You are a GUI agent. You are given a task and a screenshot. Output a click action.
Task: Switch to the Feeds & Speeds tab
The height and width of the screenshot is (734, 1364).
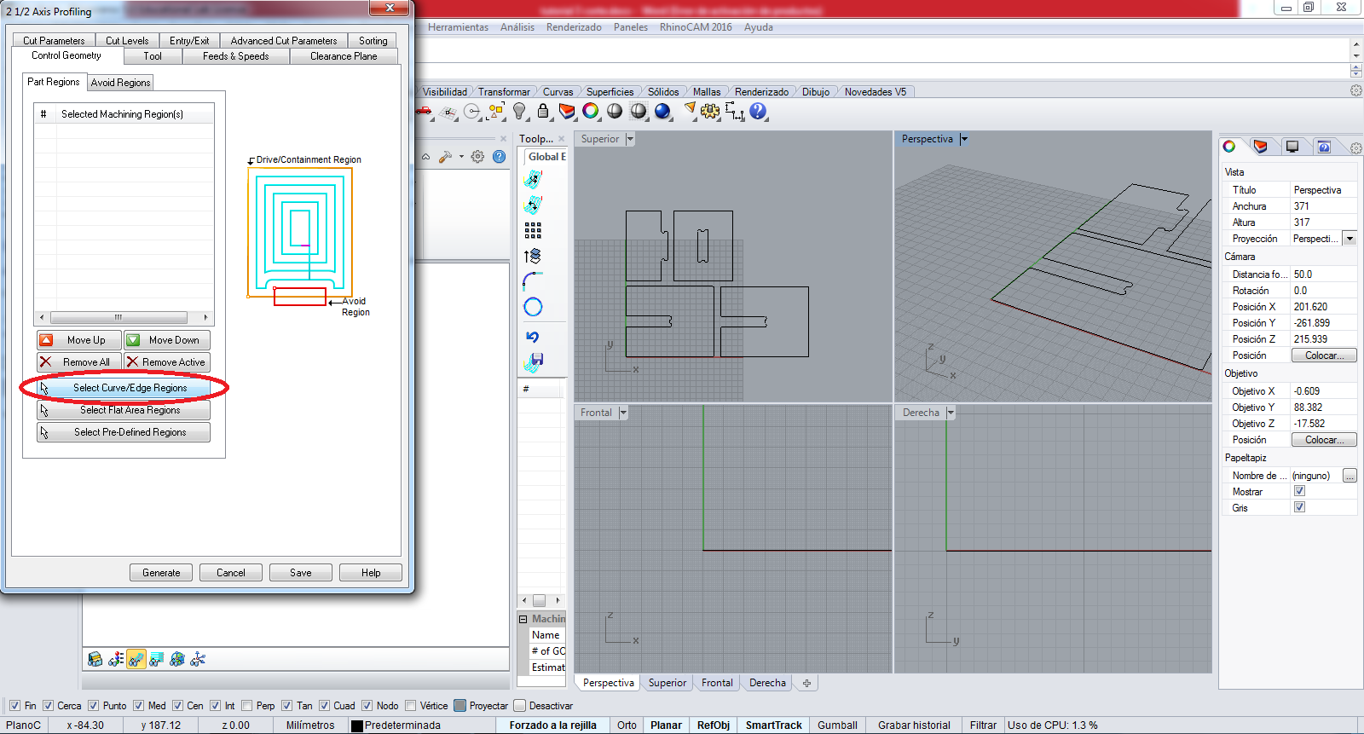coord(235,56)
